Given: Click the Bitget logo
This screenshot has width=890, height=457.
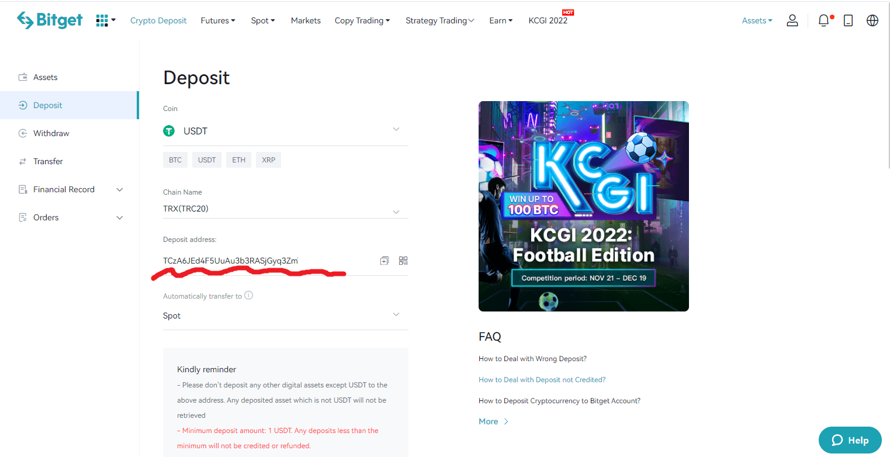Looking at the screenshot, I should pos(50,20).
